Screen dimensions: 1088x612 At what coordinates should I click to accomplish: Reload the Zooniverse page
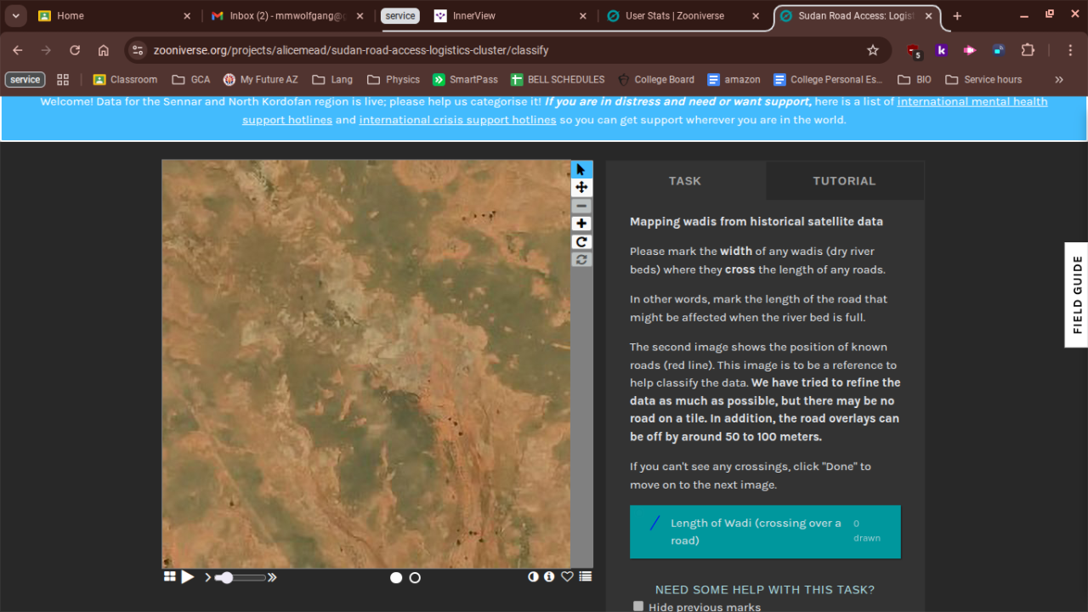[x=75, y=50]
